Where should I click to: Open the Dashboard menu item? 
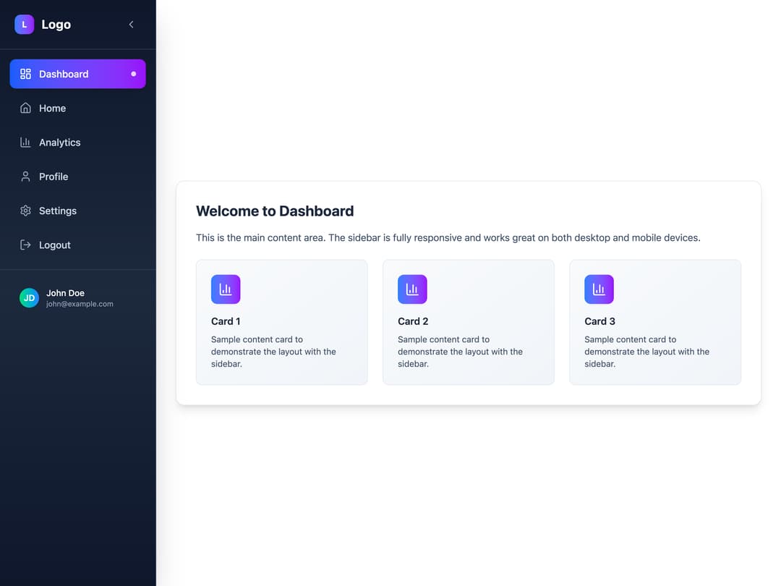[x=77, y=74]
